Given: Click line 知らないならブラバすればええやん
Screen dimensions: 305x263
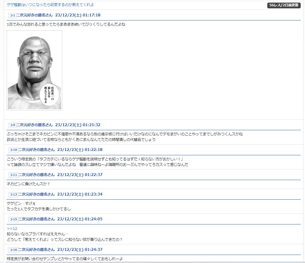Looking at the screenshot, I should (37, 234).
